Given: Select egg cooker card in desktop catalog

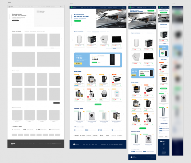Looking at the screenshot, I should point(104,95).
